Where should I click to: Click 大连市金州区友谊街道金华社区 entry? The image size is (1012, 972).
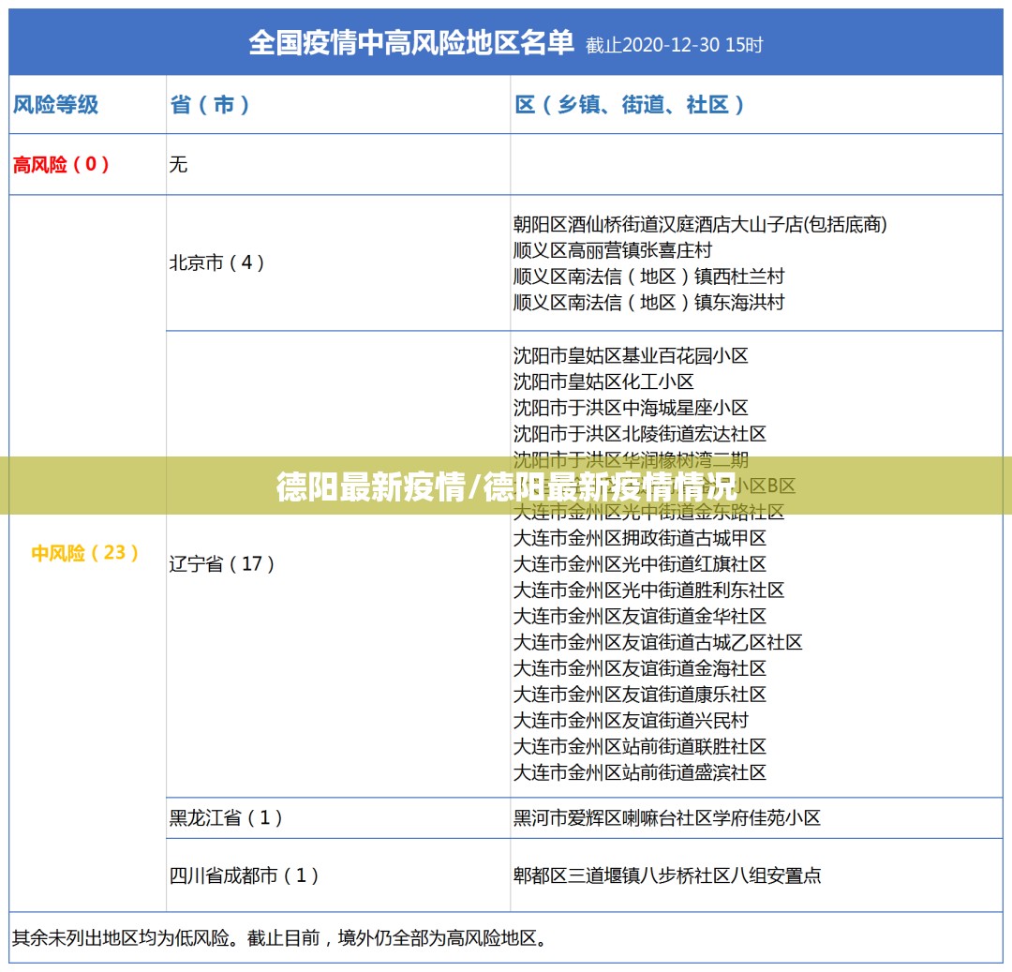pos(640,617)
